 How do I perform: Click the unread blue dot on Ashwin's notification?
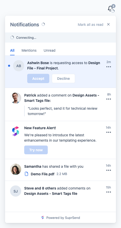tap(9, 66)
